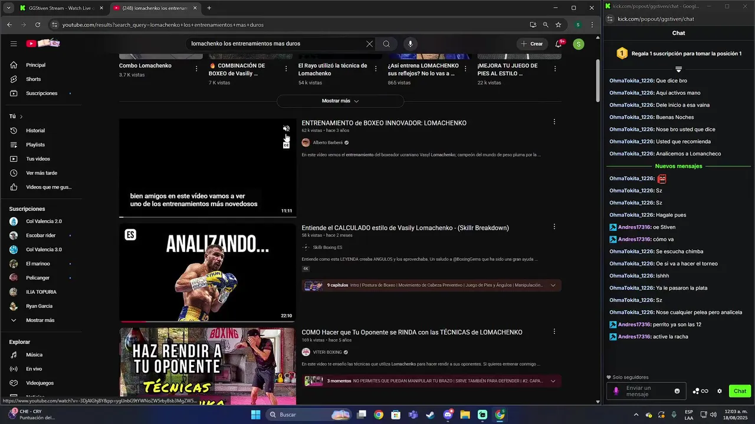
Task: Clear the search box with the X
Action: tap(369, 44)
